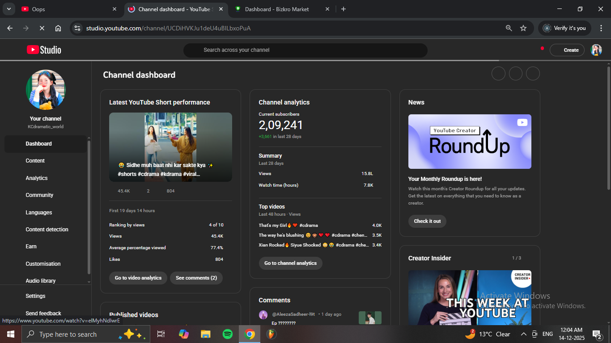The image size is (611, 343).
Task: Click the YouTube Studio logo
Action: click(44, 50)
